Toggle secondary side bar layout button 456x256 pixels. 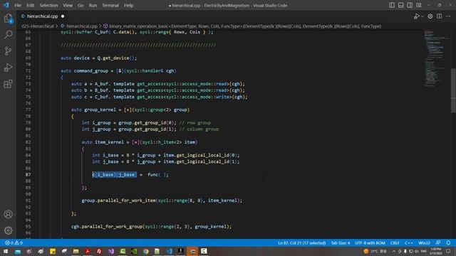(x=410, y=5)
